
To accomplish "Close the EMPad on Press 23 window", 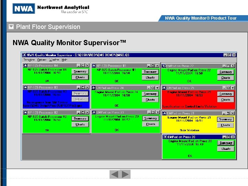I will click(x=158, y=112).
